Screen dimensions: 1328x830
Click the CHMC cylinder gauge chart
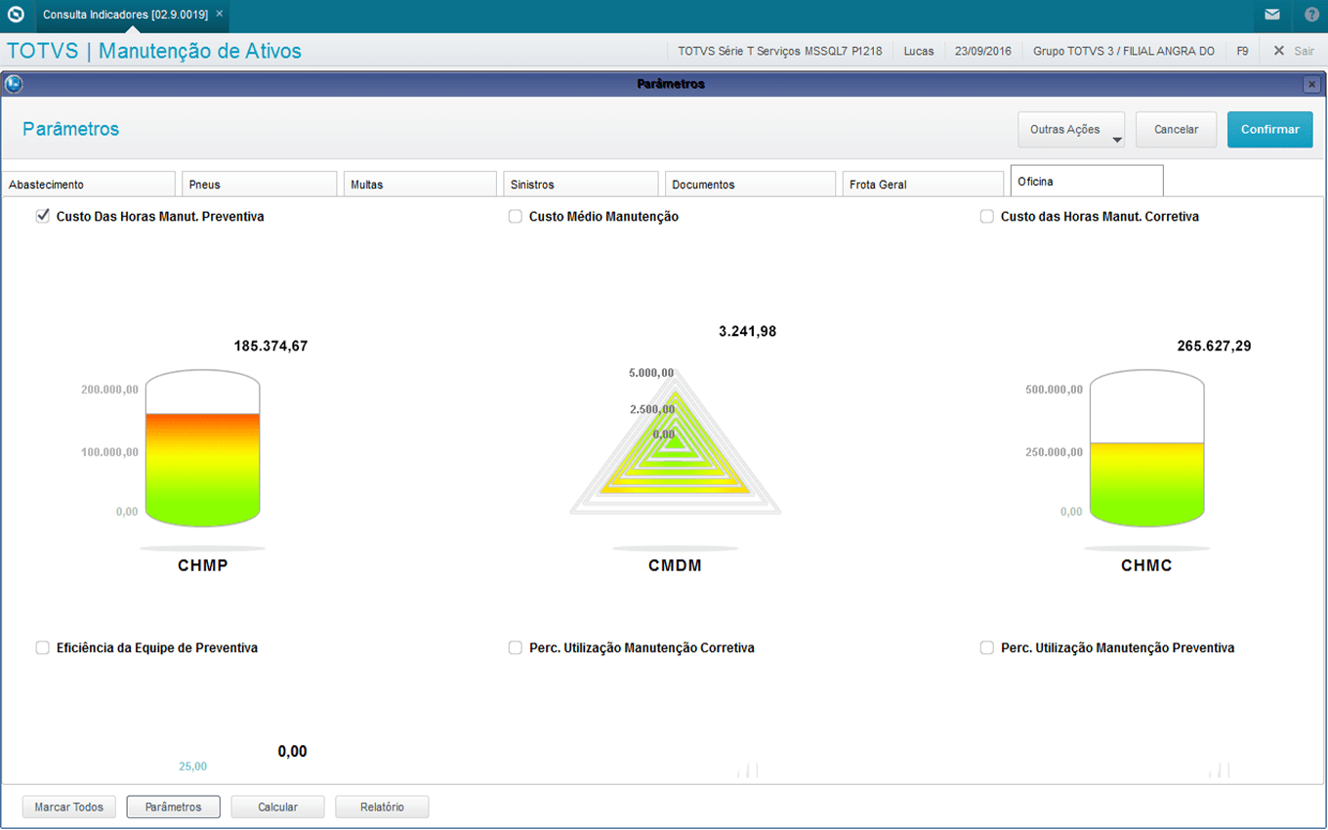(1146, 449)
